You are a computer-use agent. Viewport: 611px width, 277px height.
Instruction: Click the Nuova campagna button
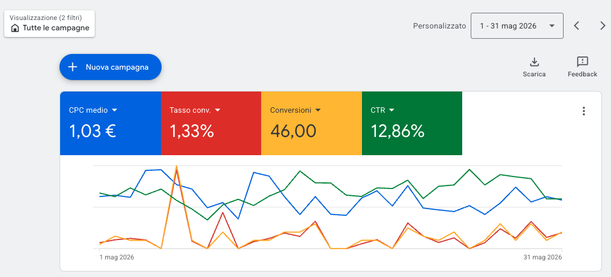pos(111,67)
